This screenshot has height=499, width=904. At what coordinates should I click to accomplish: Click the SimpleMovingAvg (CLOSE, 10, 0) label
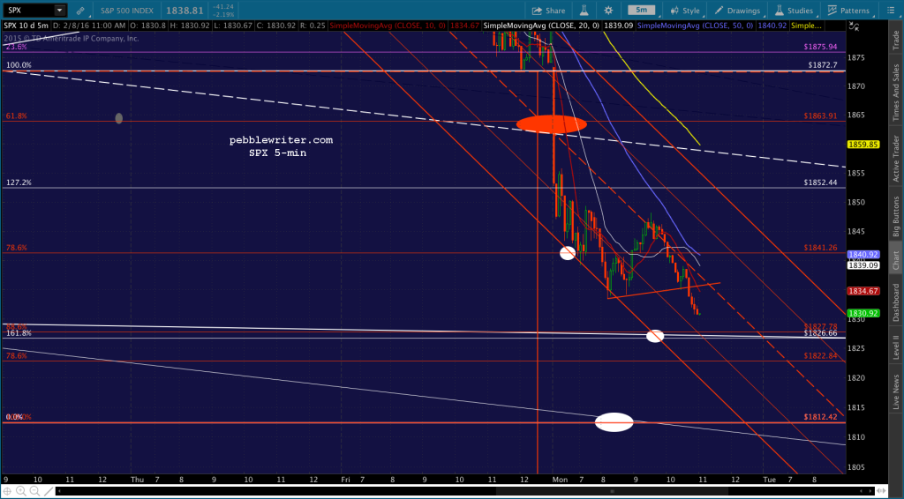coord(389,26)
